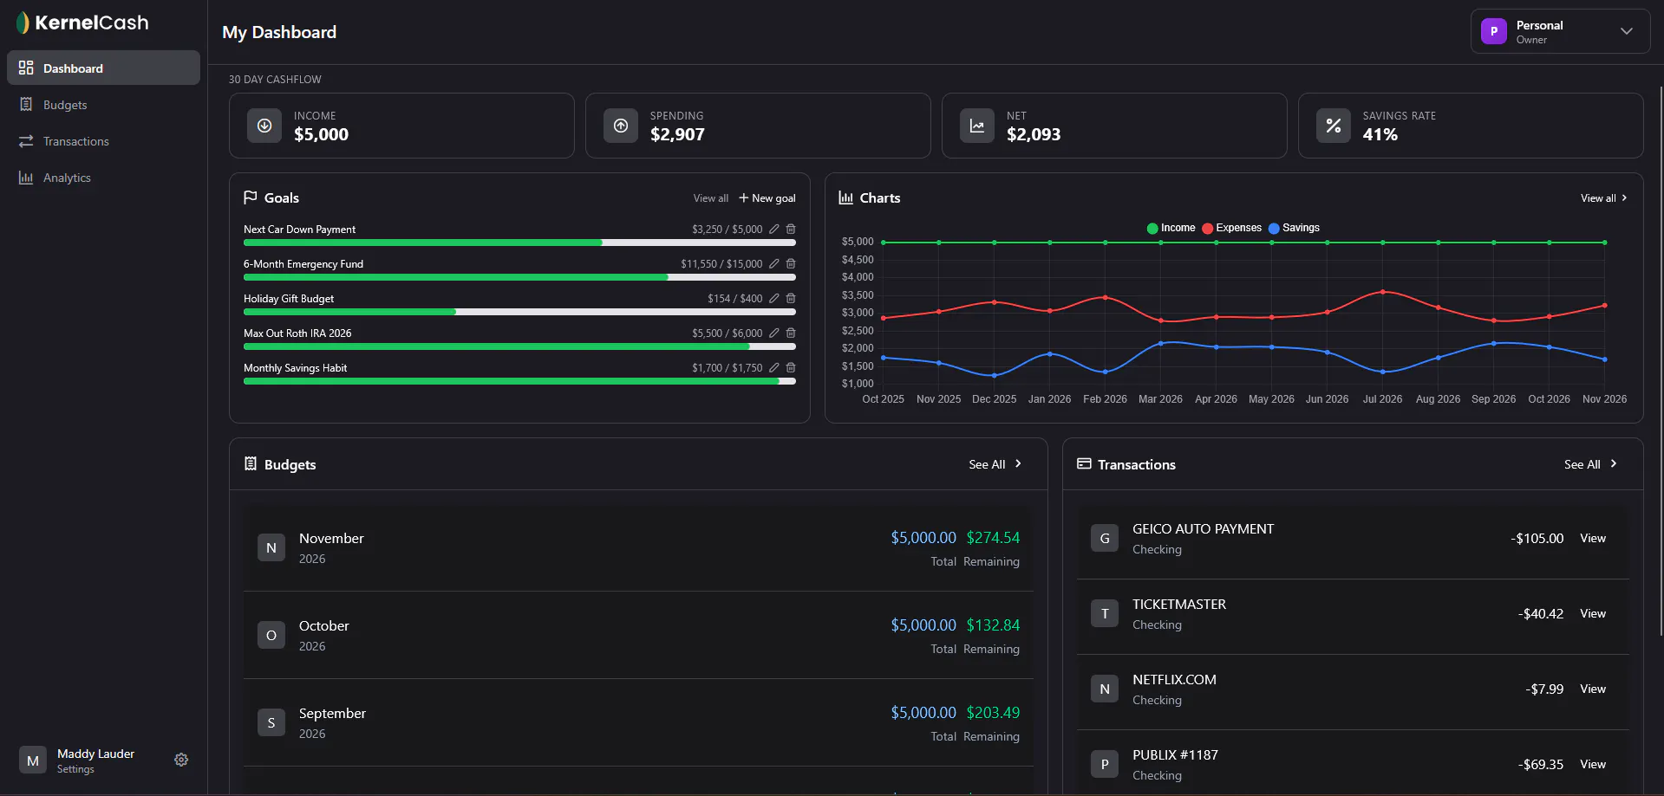Viewport: 1664px width, 796px height.
Task: Toggle Expenses series in chart legend
Action: pyautogui.click(x=1231, y=228)
